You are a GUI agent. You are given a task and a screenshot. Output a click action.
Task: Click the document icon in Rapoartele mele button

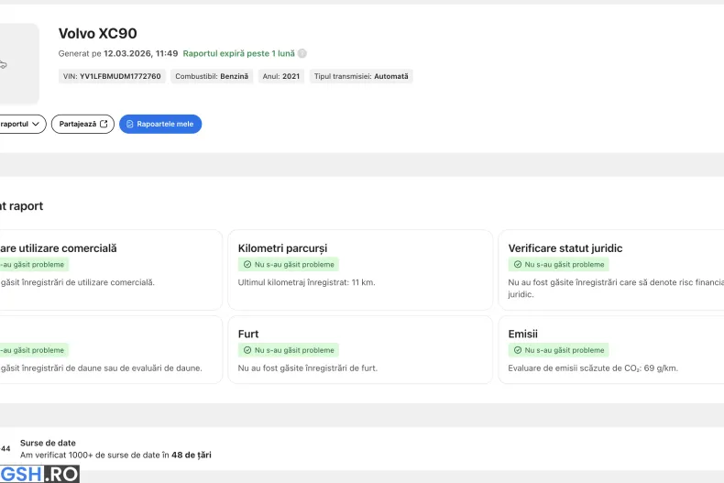tap(130, 124)
